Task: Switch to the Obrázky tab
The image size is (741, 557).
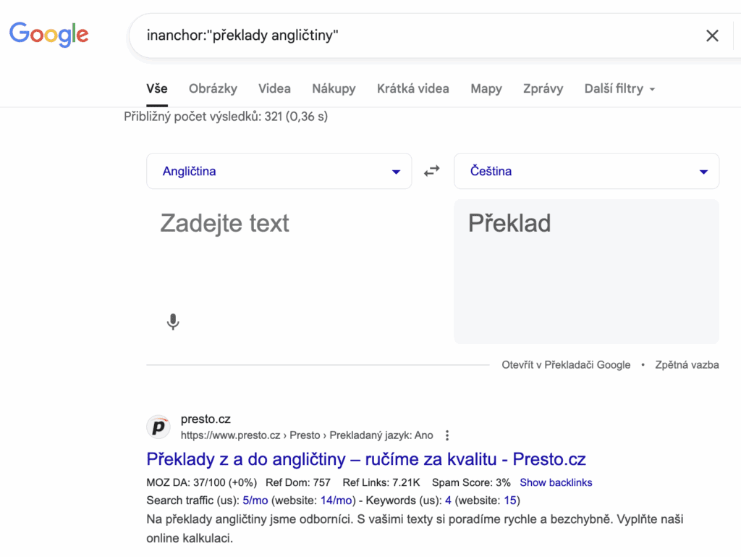Action: pyautogui.click(x=213, y=89)
